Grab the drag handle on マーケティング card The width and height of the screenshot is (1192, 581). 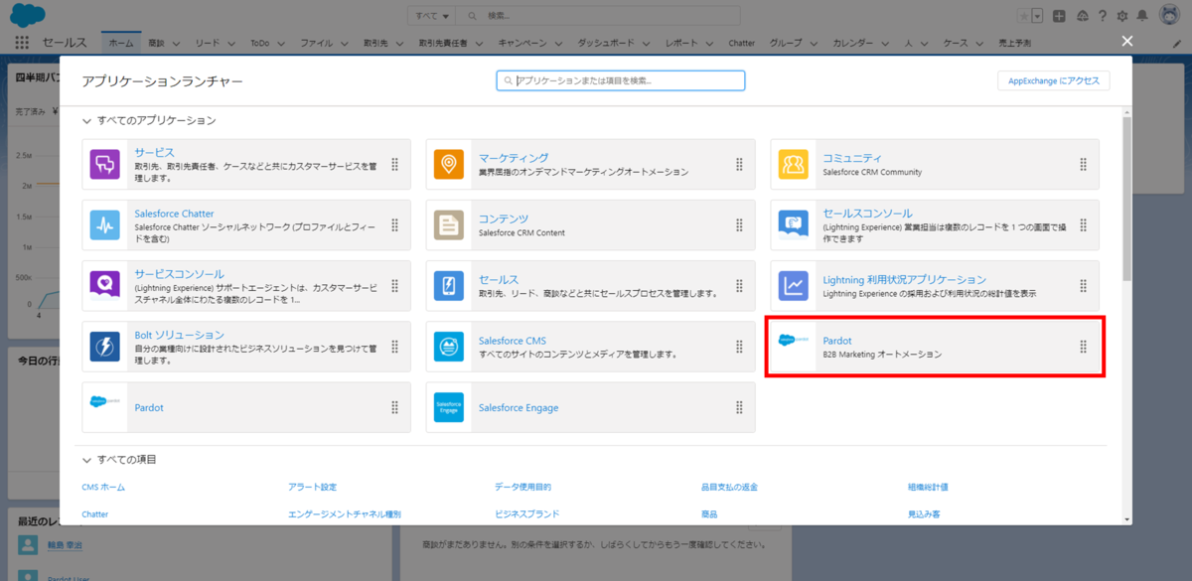click(739, 164)
